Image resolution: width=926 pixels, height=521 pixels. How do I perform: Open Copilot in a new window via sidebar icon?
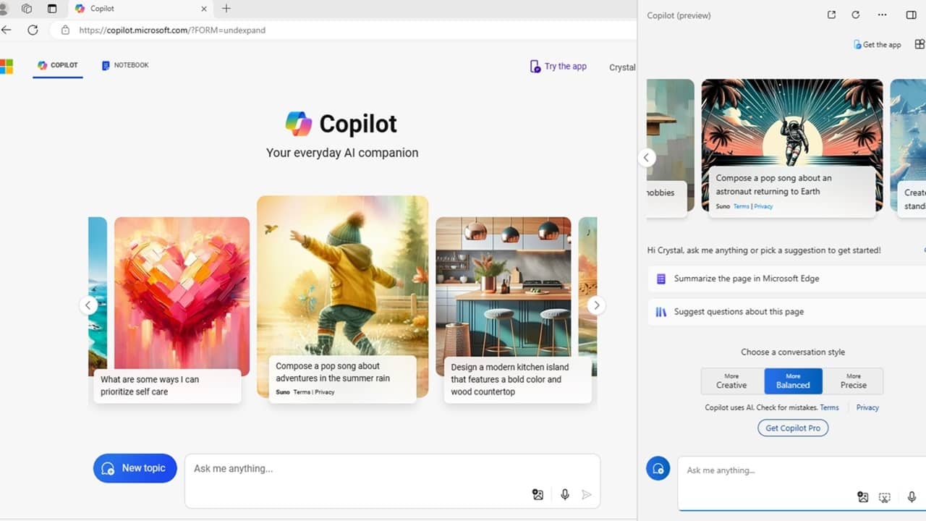point(831,14)
